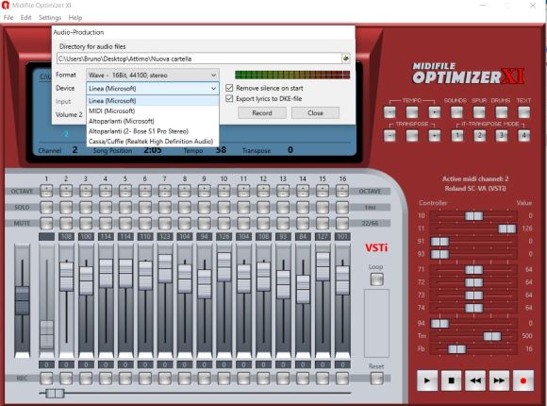
Task: Toggle Export lyrics to DKE-file checkbox
Action: click(x=229, y=98)
